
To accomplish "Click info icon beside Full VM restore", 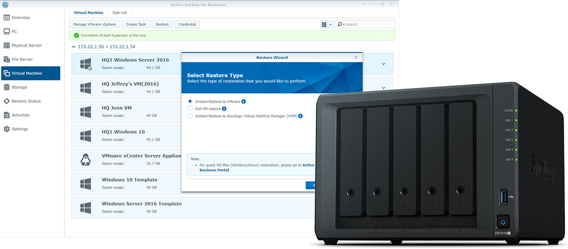I will coord(224,109).
